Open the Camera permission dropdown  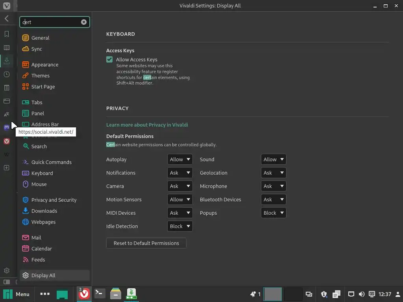(180, 186)
